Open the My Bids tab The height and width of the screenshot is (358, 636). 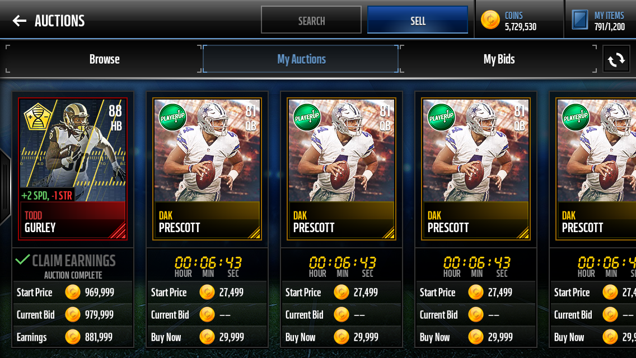498,59
